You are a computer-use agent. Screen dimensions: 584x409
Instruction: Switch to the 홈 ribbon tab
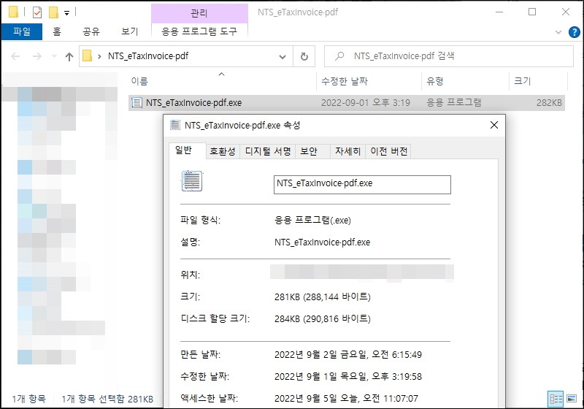coord(57,31)
